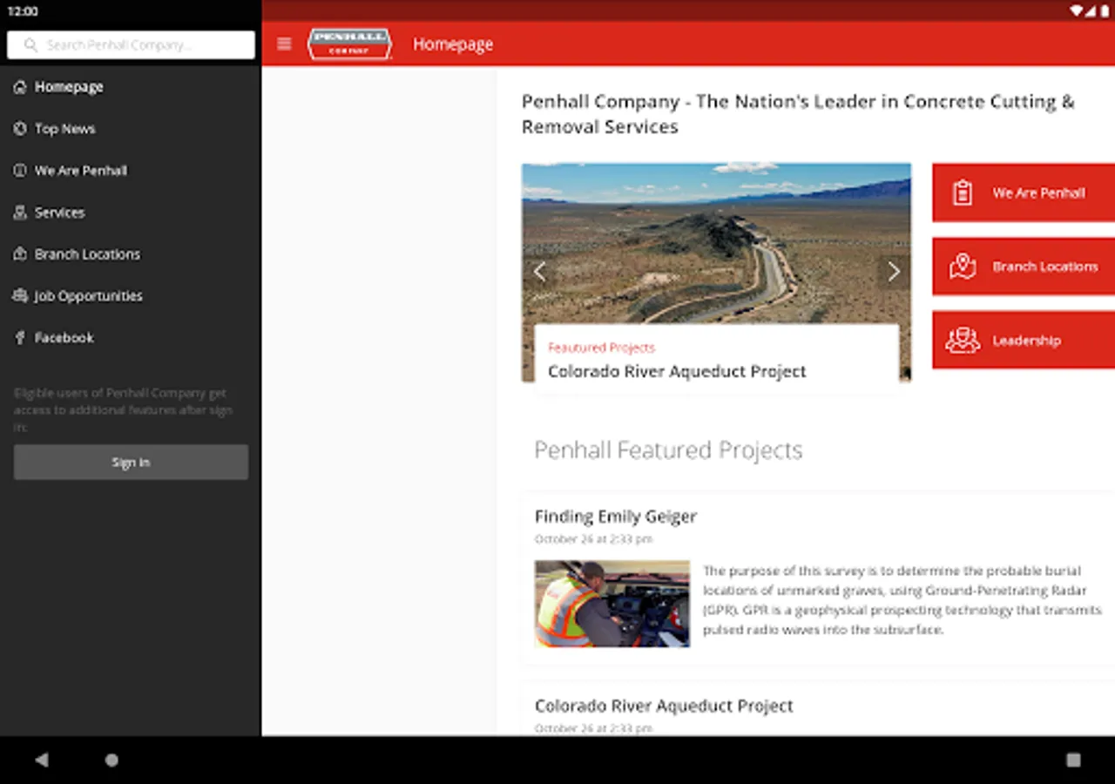The width and height of the screenshot is (1115, 784).
Task: Click the Featured Projects red label
Action: [601, 348]
